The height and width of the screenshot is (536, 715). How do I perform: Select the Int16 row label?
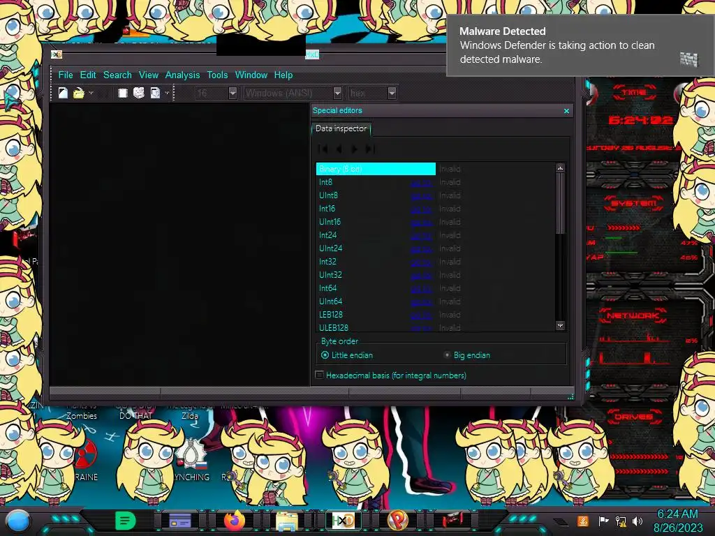click(327, 208)
